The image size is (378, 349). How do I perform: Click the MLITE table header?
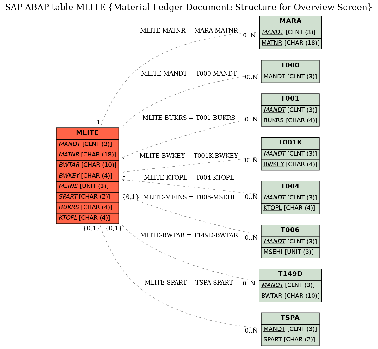(88, 133)
